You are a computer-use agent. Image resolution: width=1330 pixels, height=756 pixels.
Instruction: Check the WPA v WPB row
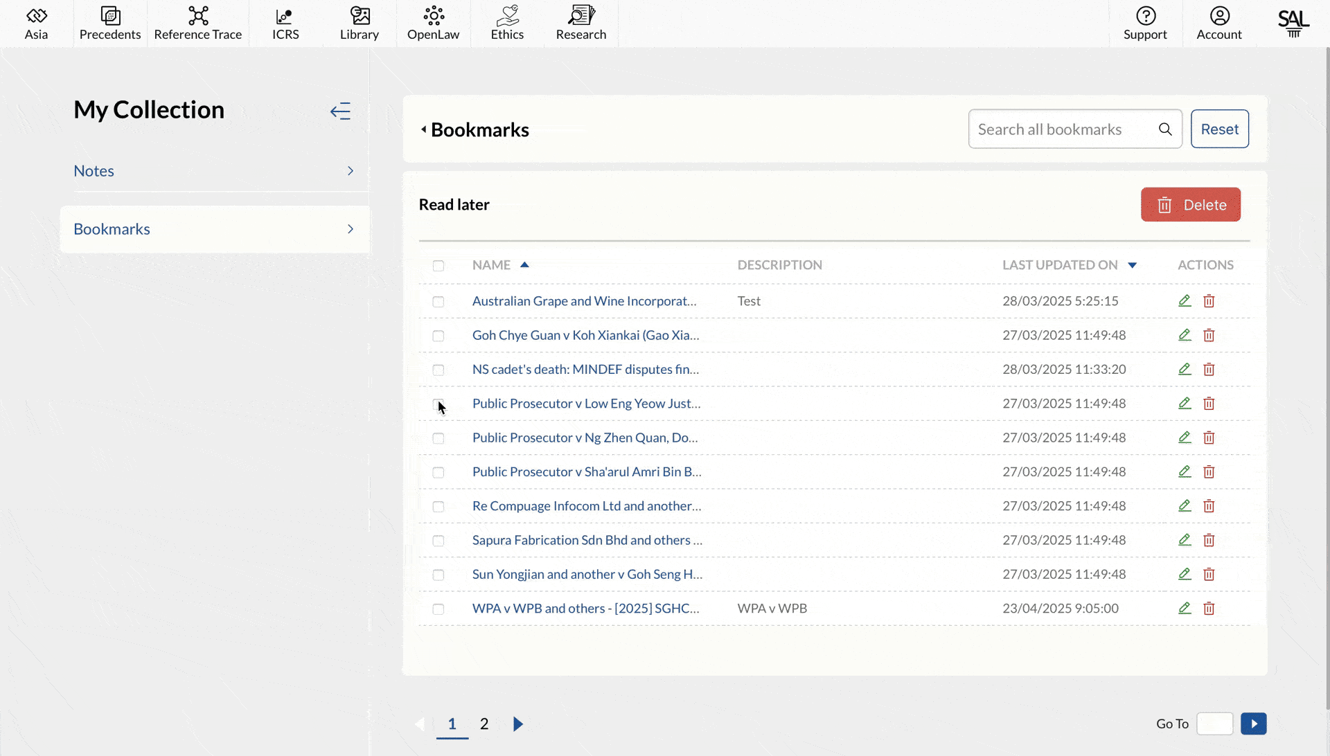[438, 609]
